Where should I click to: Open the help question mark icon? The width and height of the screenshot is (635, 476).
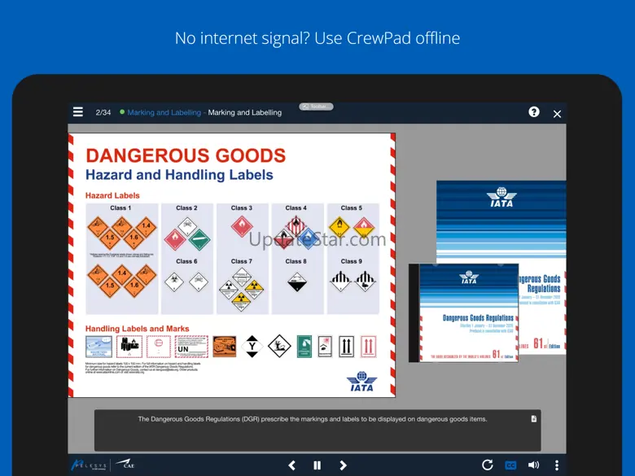click(x=534, y=112)
